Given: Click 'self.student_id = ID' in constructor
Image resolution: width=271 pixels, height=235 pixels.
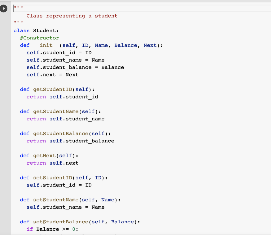Looking at the screenshot, I should coord(59,53).
